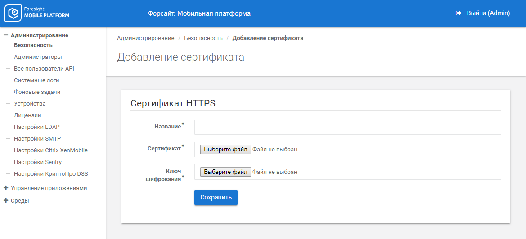This screenshot has height=239, width=526.
Task: Click Добавление сертификата breadcrumb
Action: tap(268, 38)
